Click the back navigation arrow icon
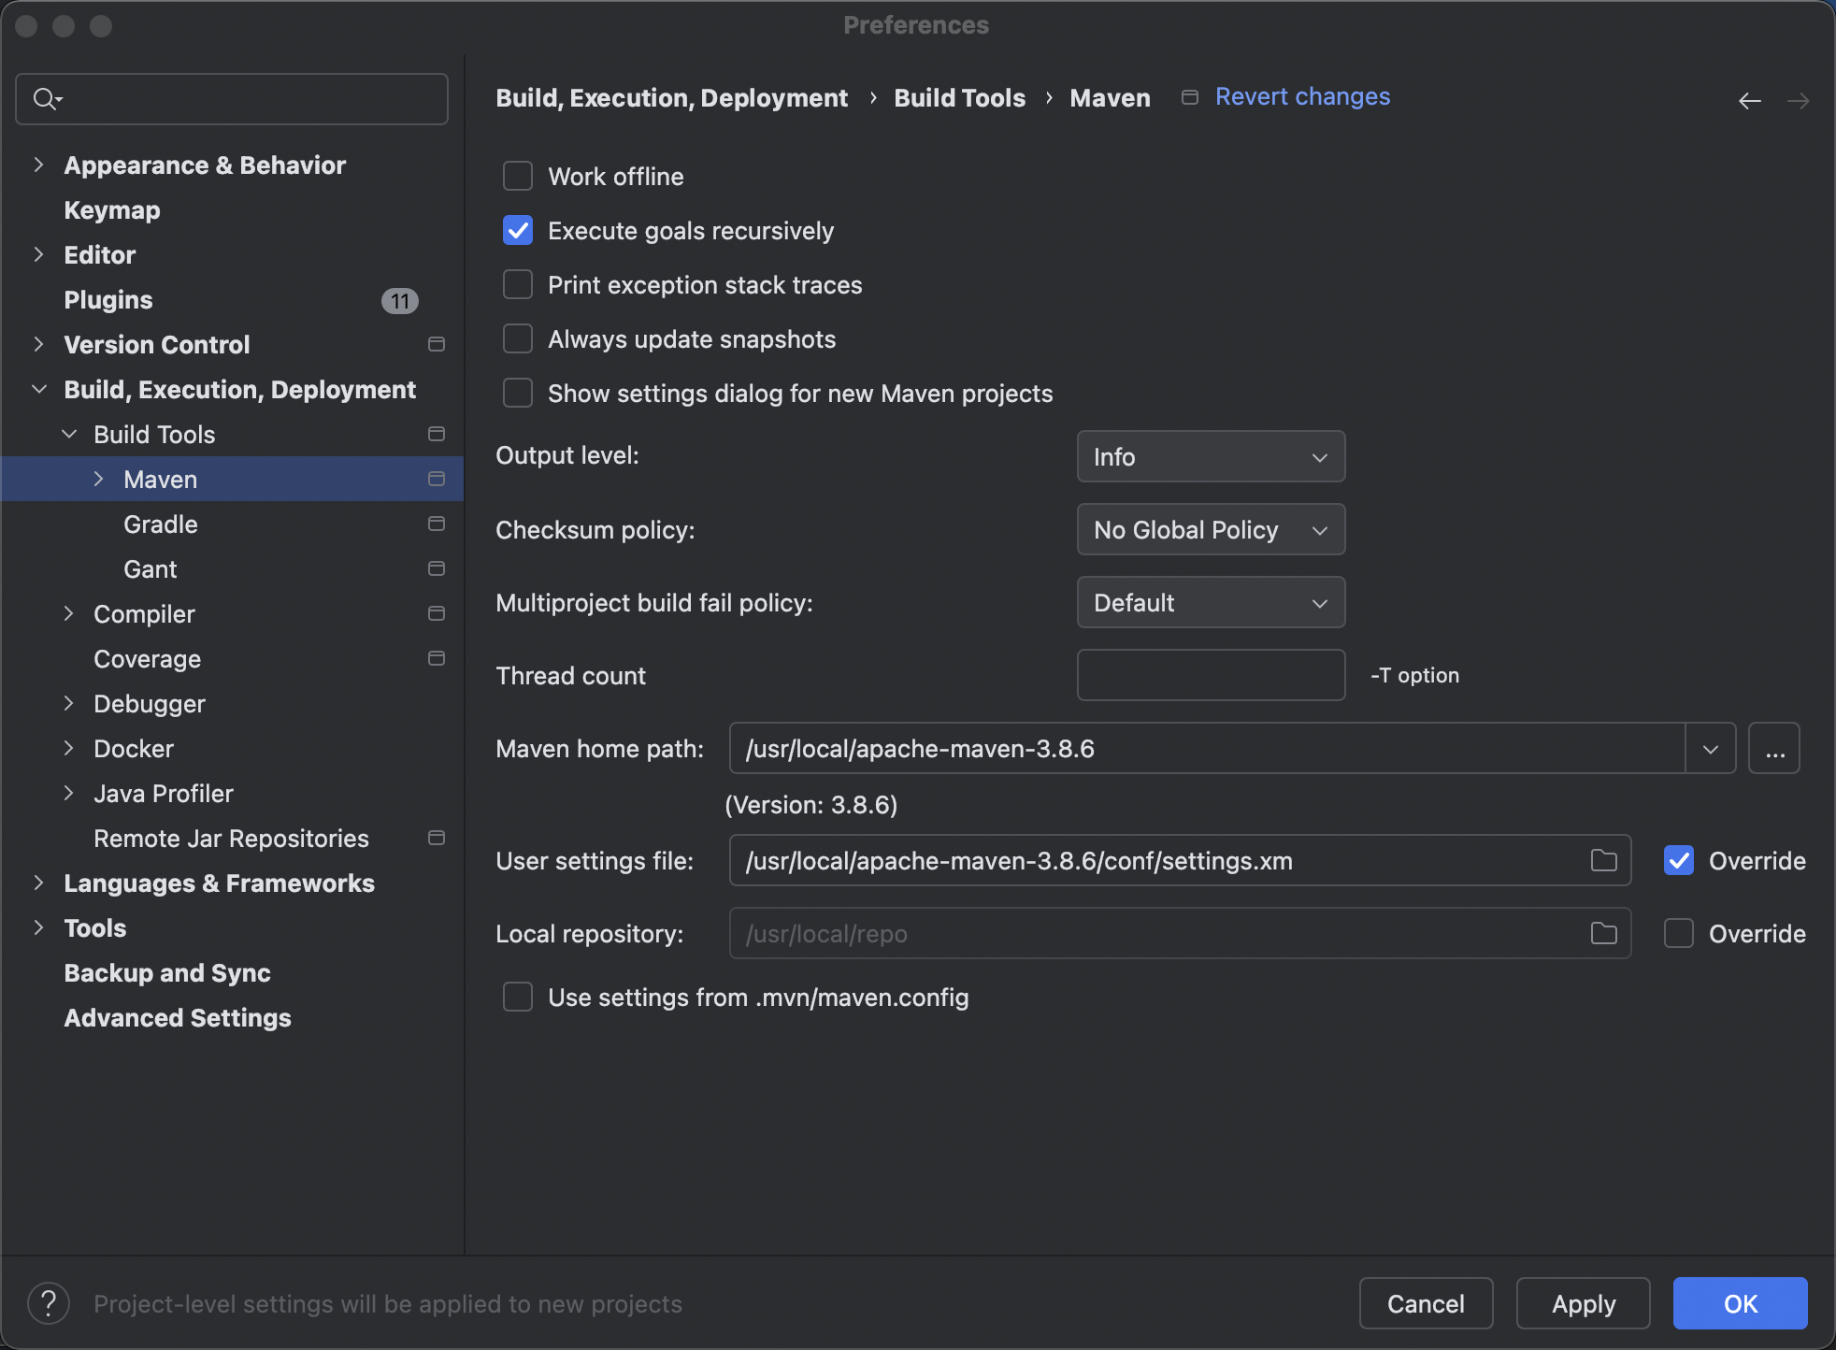Viewport: 1836px width, 1350px height. [1749, 100]
